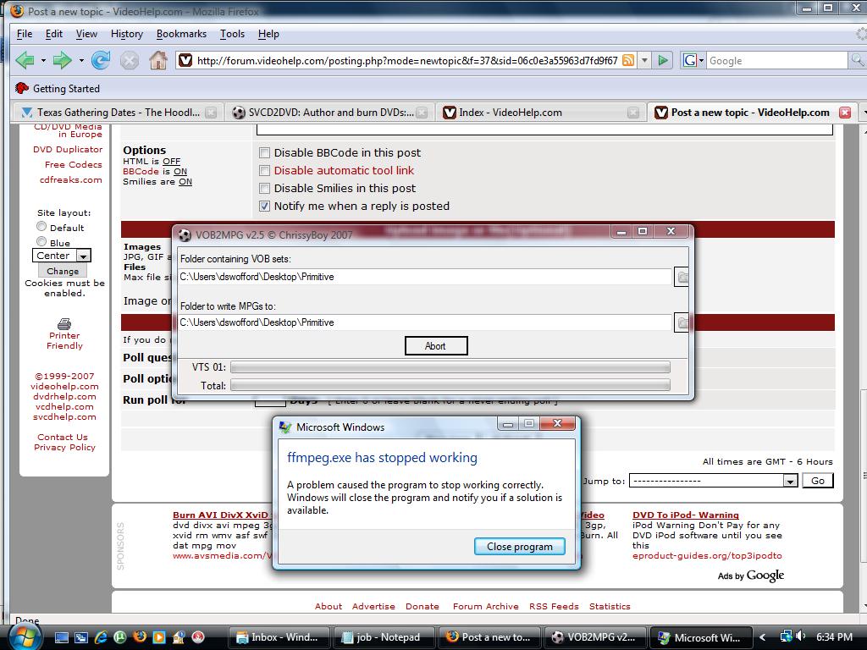Click the stop loading icon

pos(130,60)
